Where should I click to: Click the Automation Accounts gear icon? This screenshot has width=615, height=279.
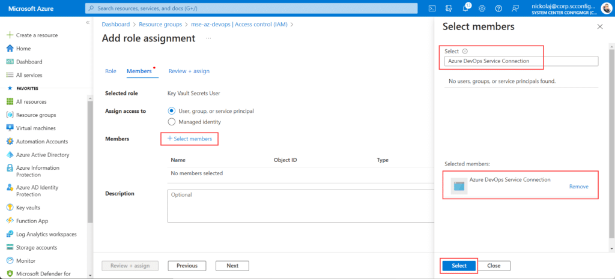[x=10, y=142]
